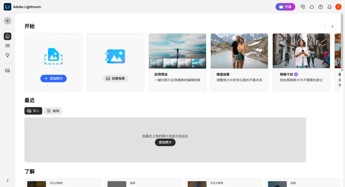
Task: Open the Home icon in sidebar
Action: [7, 36]
